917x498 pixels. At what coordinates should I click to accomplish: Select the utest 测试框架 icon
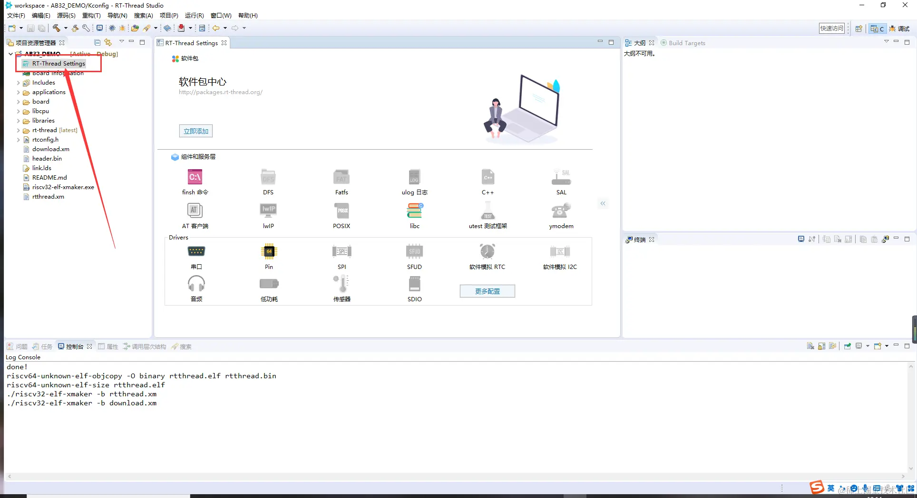(x=488, y=211)
